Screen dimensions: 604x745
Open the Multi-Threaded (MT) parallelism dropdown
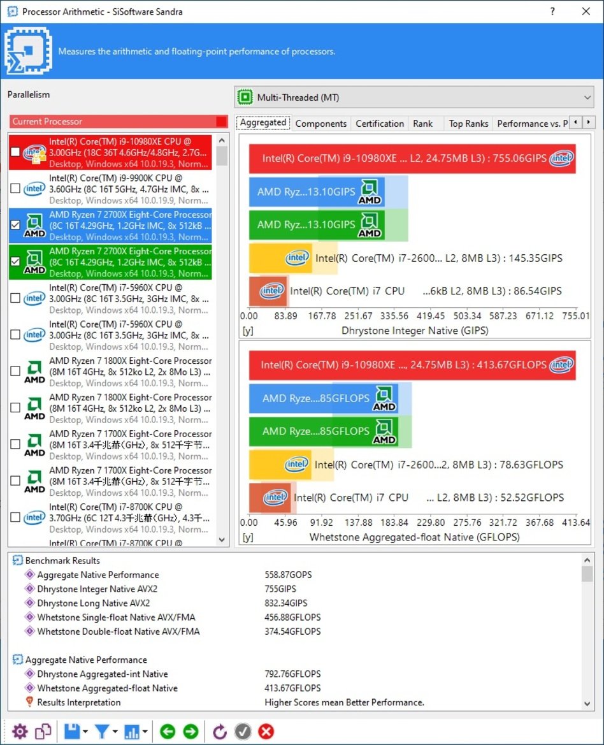click(x=414, y=98)
